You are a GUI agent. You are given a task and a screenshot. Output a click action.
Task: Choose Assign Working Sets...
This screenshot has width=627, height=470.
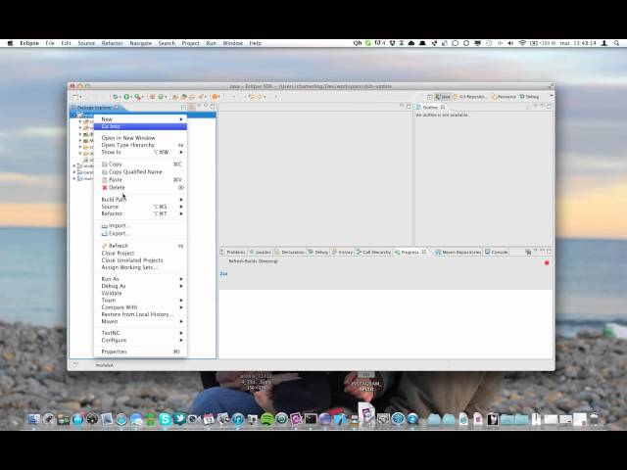[140, 267]
